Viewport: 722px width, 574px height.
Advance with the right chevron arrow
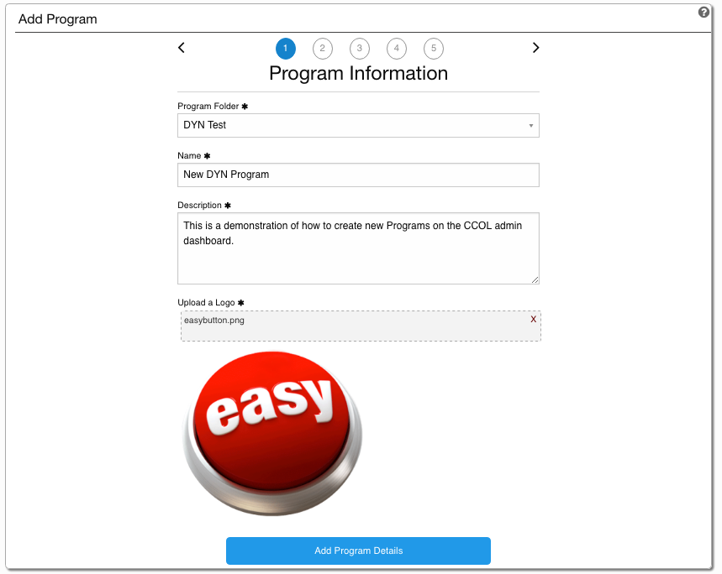(535, 48)
